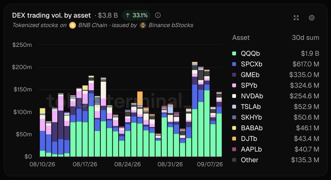Expand chart to fullscreen view

point(296,18)
